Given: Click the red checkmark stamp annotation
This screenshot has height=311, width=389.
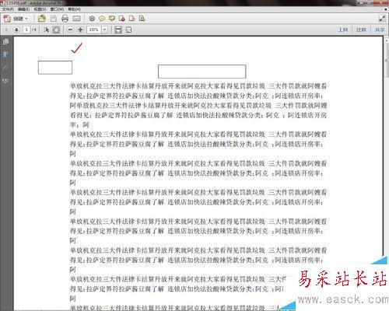Looking at the screenshot, I should tap(77, 48).
